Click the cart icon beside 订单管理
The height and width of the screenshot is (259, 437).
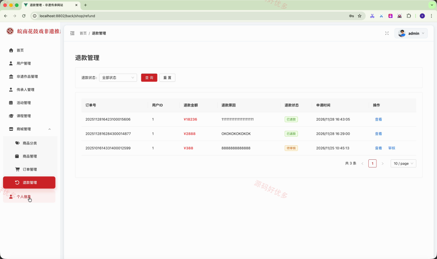[17, 169]
